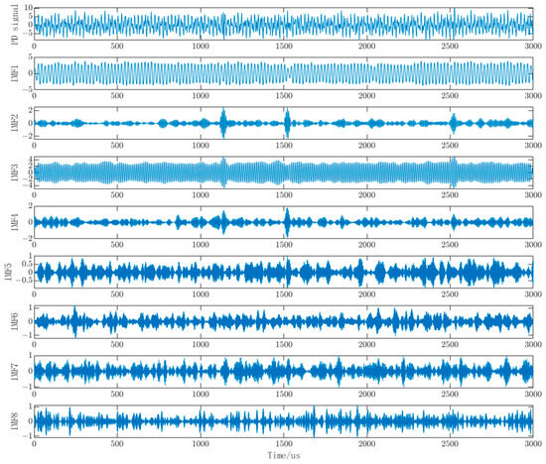The height and width of the screenshot is (464, 546).
Task: Select the 2000 tick under the IMF3 plot
Action: (366, 194)
